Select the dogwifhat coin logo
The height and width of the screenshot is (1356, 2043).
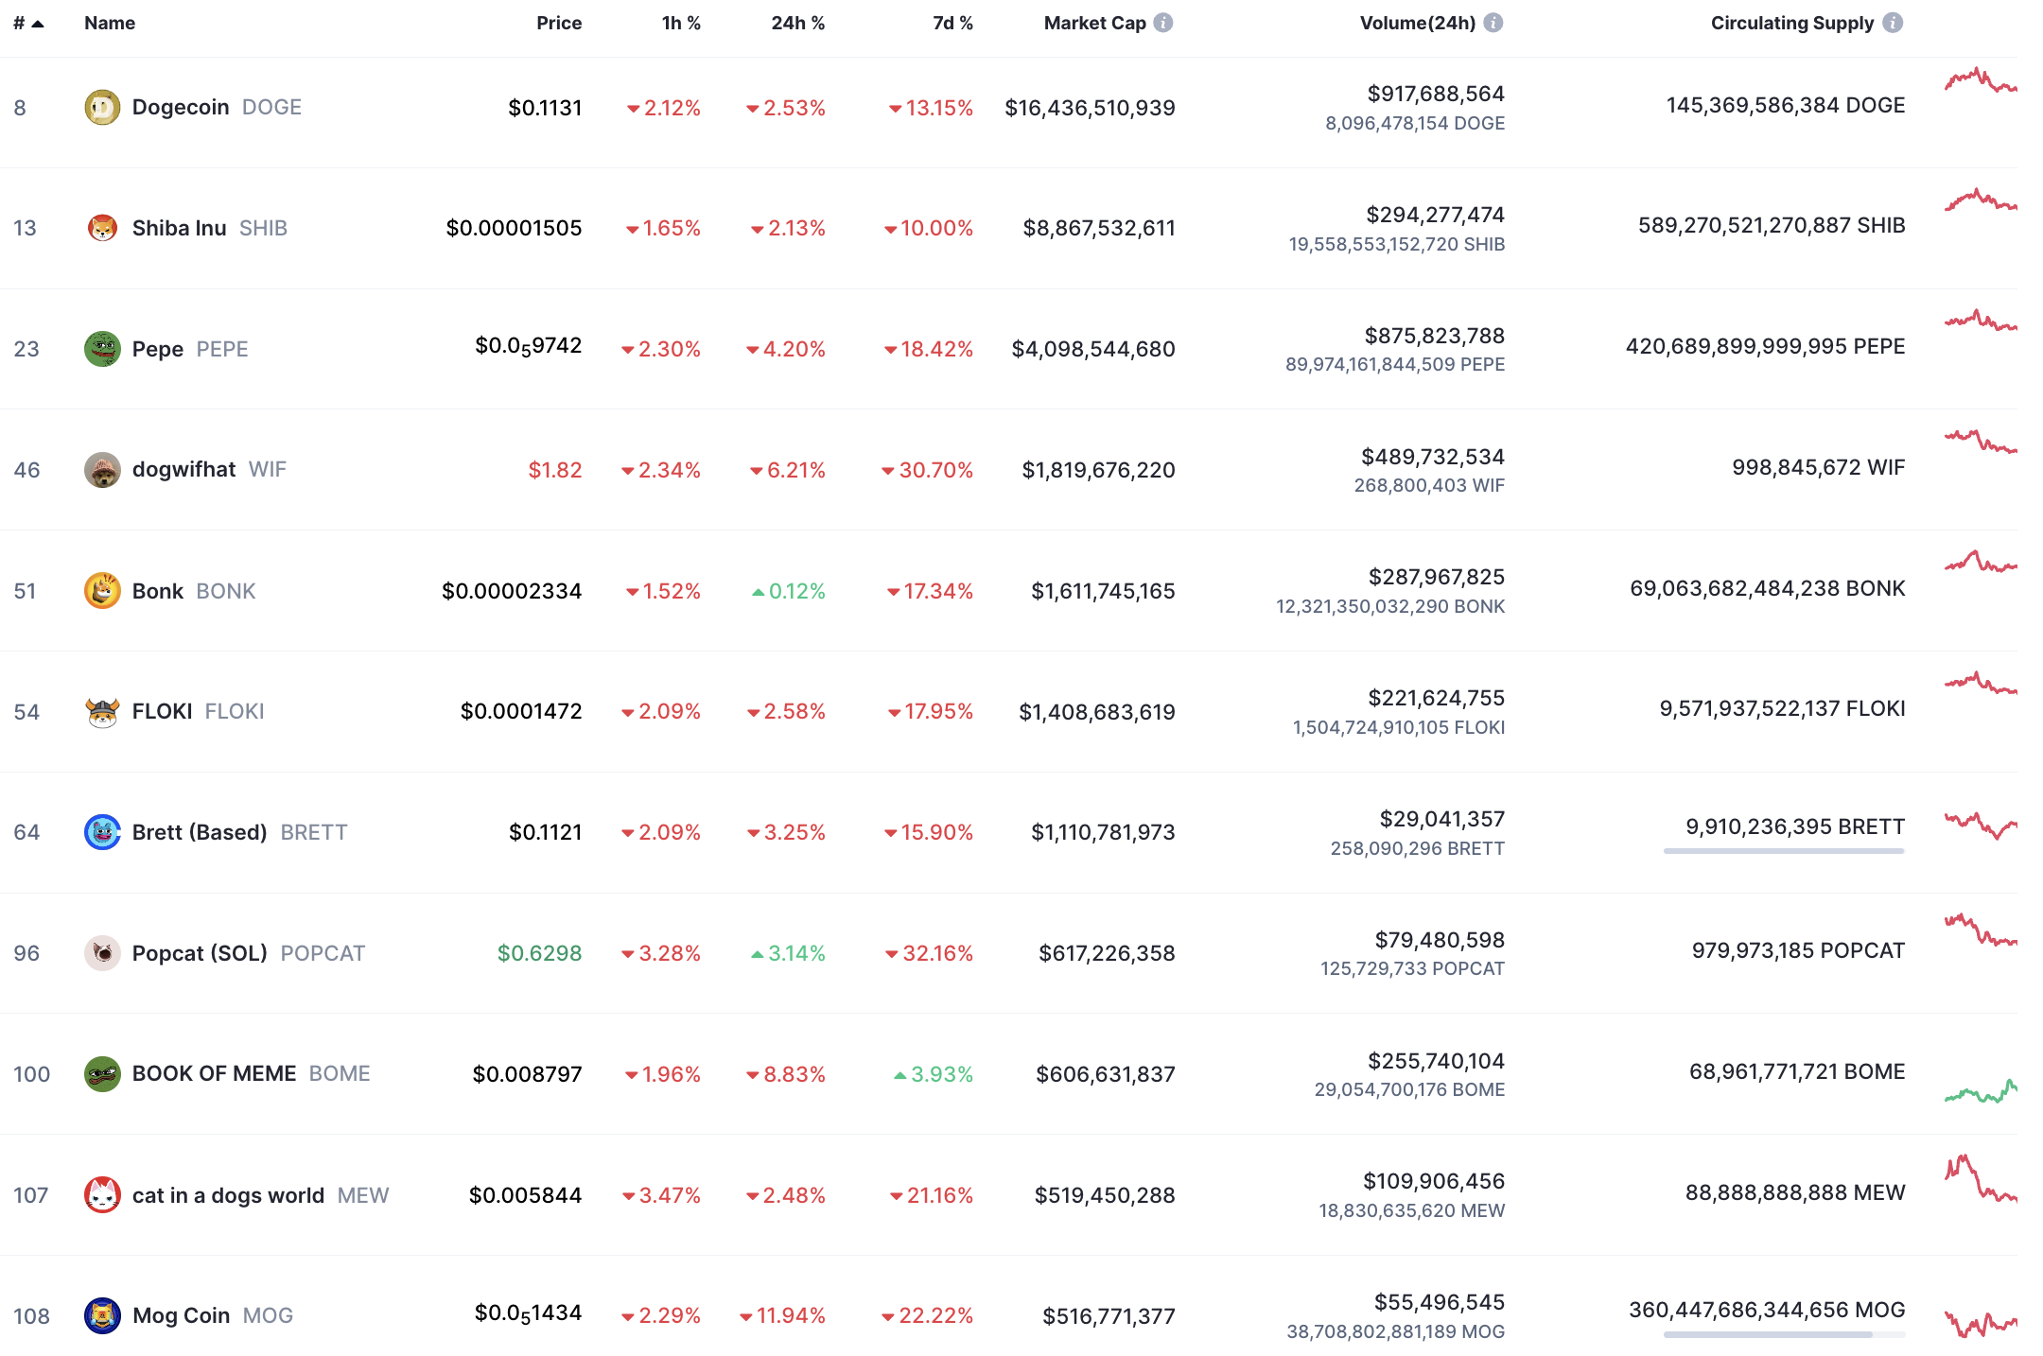click(102, 470)
